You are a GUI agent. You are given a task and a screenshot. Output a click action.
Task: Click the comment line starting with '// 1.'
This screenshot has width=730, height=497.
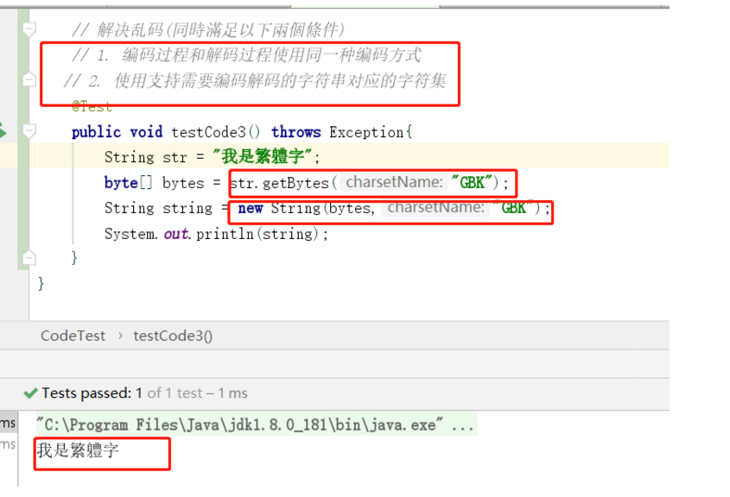tap(247, 55)
